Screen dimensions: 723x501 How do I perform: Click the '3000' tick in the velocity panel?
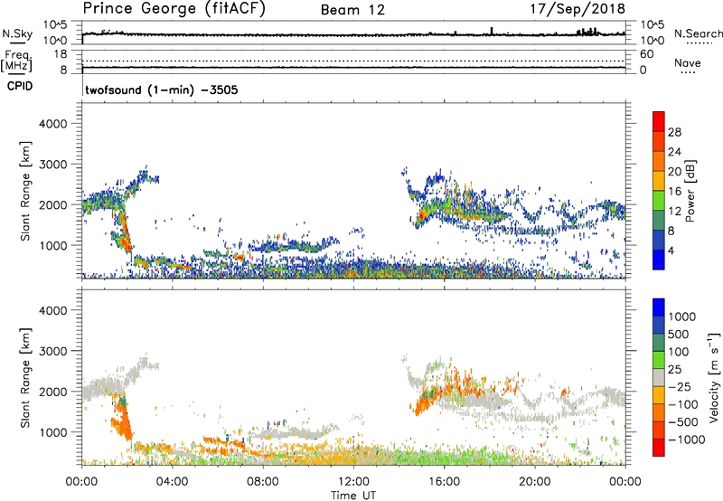52,351
